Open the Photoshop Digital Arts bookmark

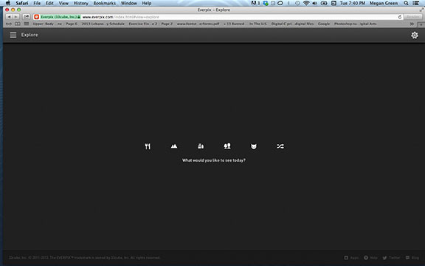click(x=356, y=24)
